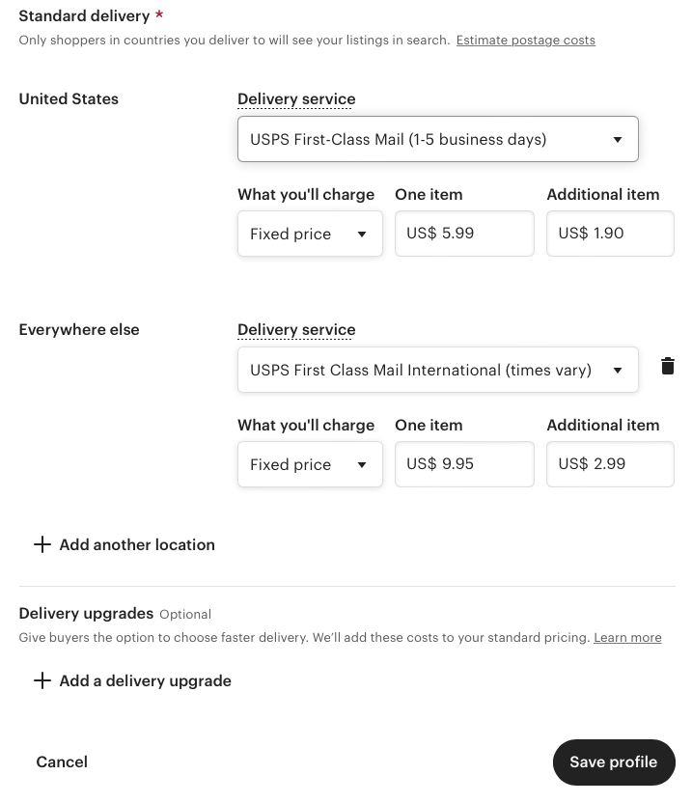Click the Cancel button
The width and height of the screenshot is (692, 803).
[62, 762]
